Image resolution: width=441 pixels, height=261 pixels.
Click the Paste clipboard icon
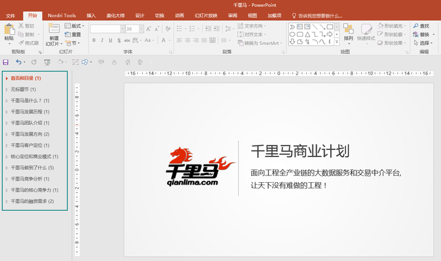(9, 29)
